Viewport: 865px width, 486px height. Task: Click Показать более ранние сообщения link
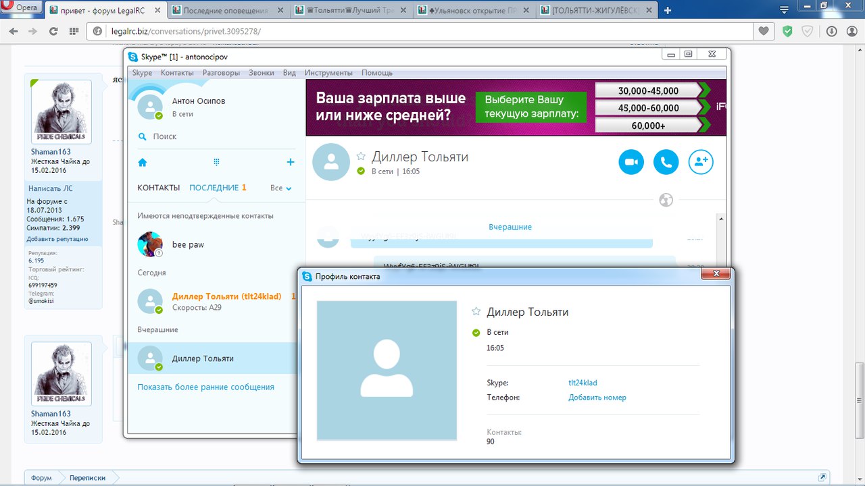205,387
